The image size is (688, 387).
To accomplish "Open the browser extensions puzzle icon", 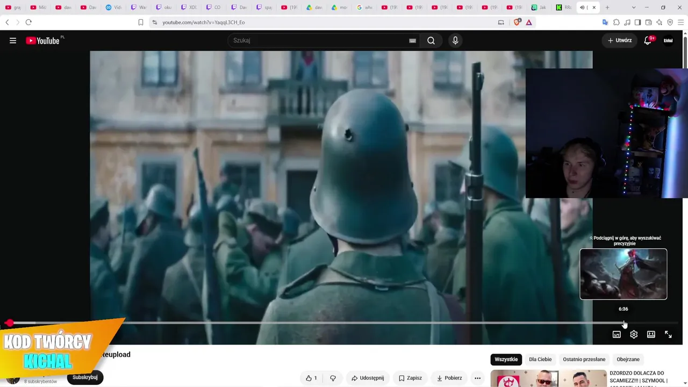I will 617,22.
